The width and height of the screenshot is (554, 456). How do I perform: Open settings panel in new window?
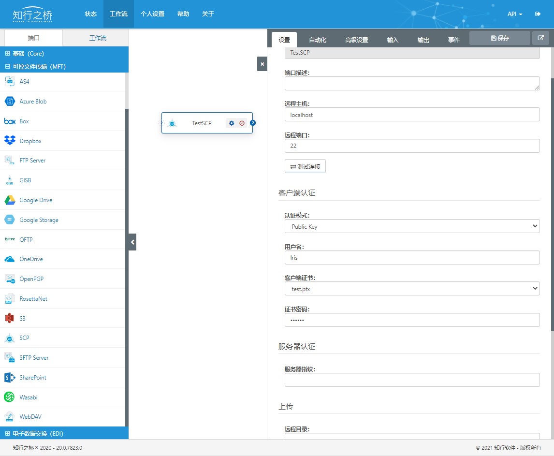coord(540,38)
